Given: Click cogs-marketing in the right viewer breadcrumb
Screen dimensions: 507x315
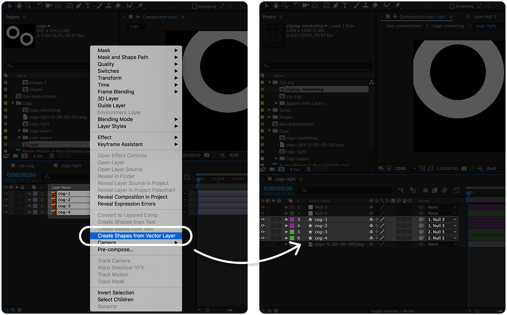Looking at the screenshot, I should 448,26.
